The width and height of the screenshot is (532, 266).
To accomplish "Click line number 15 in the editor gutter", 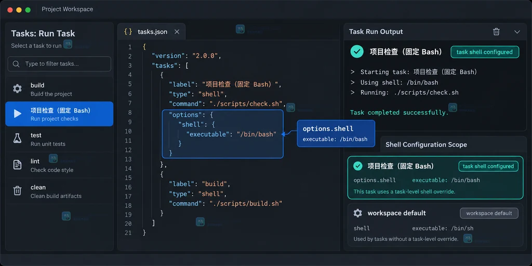I will 128,178.
